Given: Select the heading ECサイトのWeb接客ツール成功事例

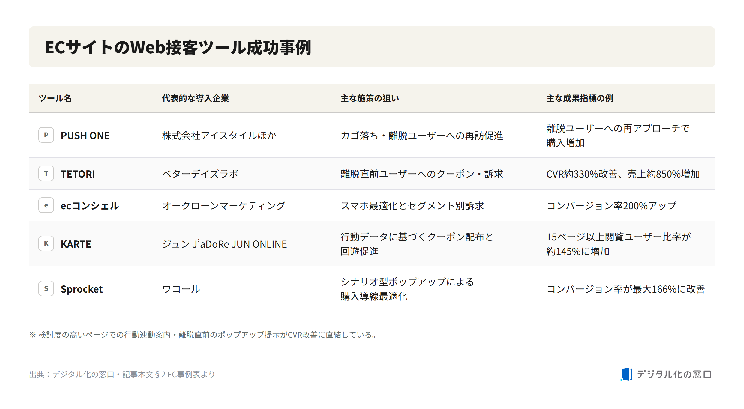Looking at the screenshot, I should tap(178, 47).
